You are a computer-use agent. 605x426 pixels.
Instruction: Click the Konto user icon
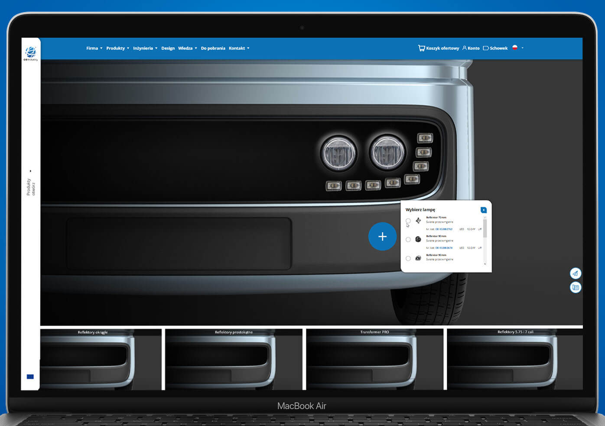point(465,48)
